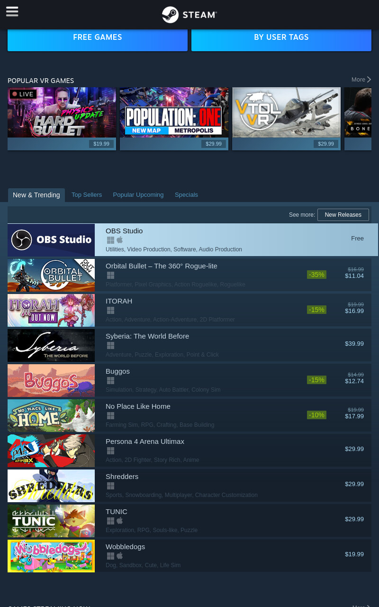Viewport: 379px width, 607px height.
Task: Click the Windows icon under OBS Studio
Action: pyautogui.click(x=110, y=240)
